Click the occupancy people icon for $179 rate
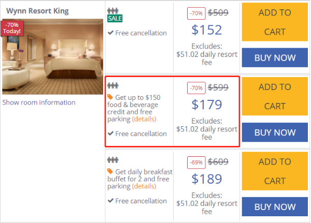Screen dimensions: 311x223 113,85
